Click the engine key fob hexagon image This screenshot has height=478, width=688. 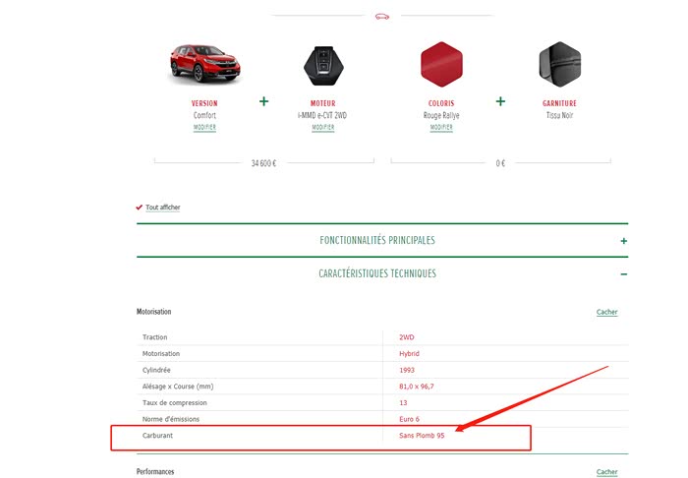323,65
